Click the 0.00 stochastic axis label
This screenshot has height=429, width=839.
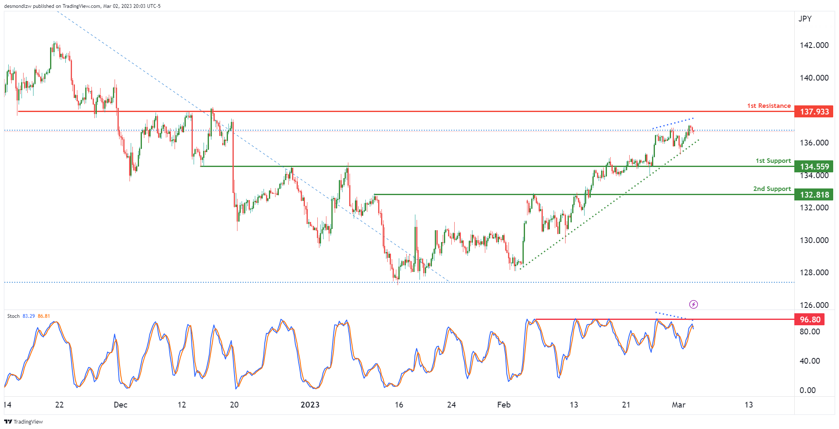[x=808, y=390]
